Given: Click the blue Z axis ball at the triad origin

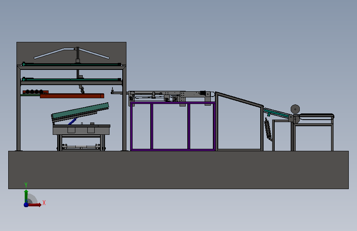Looking at the screenshot, I should (x=26, y=205).
